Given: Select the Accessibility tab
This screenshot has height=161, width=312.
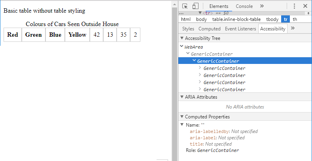Looking at the screenshot, I should [x=272, y=29].
